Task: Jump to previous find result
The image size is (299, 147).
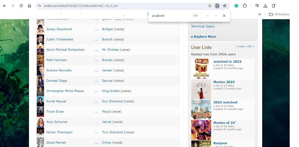Action: tap(207, 16)
